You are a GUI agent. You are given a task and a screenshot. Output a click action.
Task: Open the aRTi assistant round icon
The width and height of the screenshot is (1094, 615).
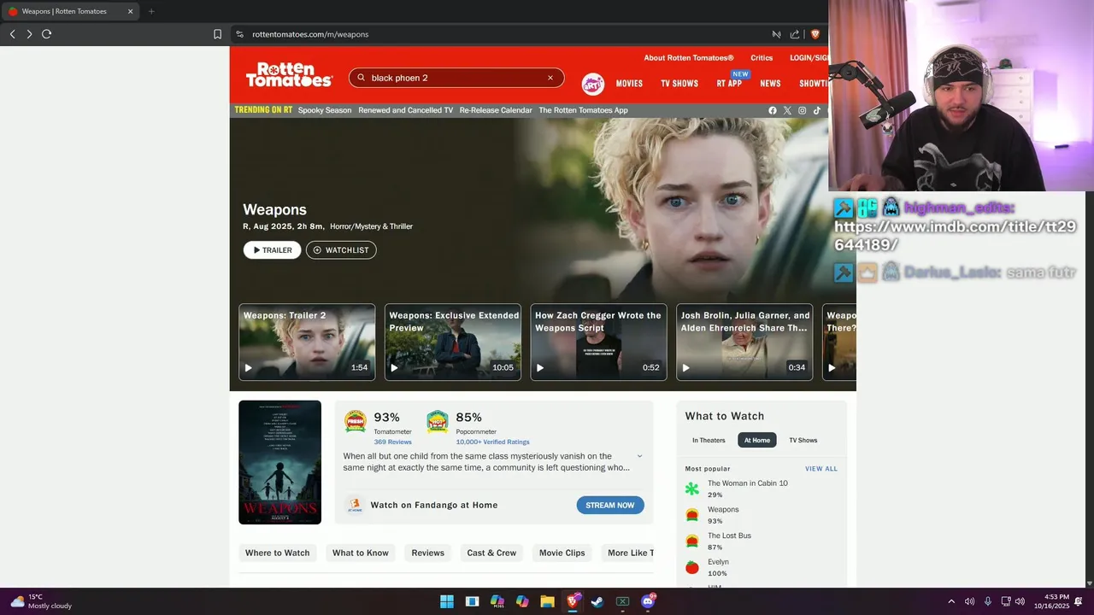pyautogui.click(x=593, y=84)
